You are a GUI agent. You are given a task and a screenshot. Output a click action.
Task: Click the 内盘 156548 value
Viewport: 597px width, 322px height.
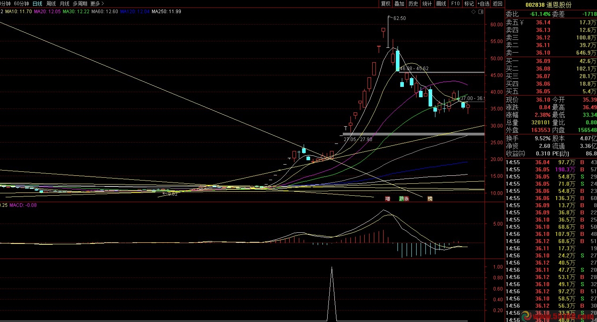[x=587, y=130]
